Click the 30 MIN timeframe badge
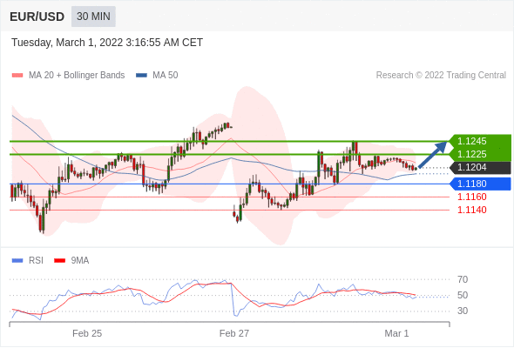The height and width of the screenshot is (348, 514). [x=93, y=17]
